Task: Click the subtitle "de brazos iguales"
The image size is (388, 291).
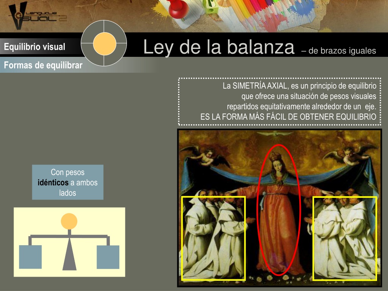Action: pos(342,51)
